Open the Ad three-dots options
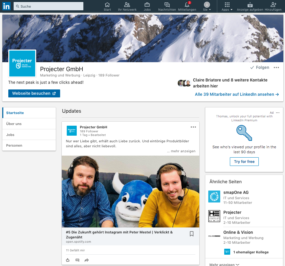Screen dimensions: 285x266 pyautogui.click(x=278, y=113)
